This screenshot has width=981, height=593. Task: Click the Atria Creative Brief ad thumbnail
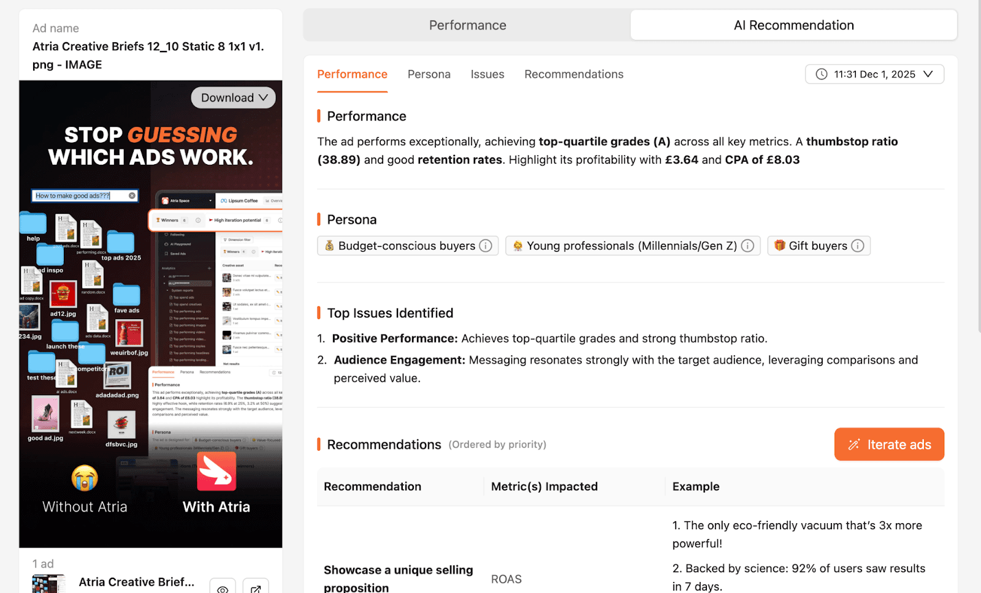click(48, 584)
